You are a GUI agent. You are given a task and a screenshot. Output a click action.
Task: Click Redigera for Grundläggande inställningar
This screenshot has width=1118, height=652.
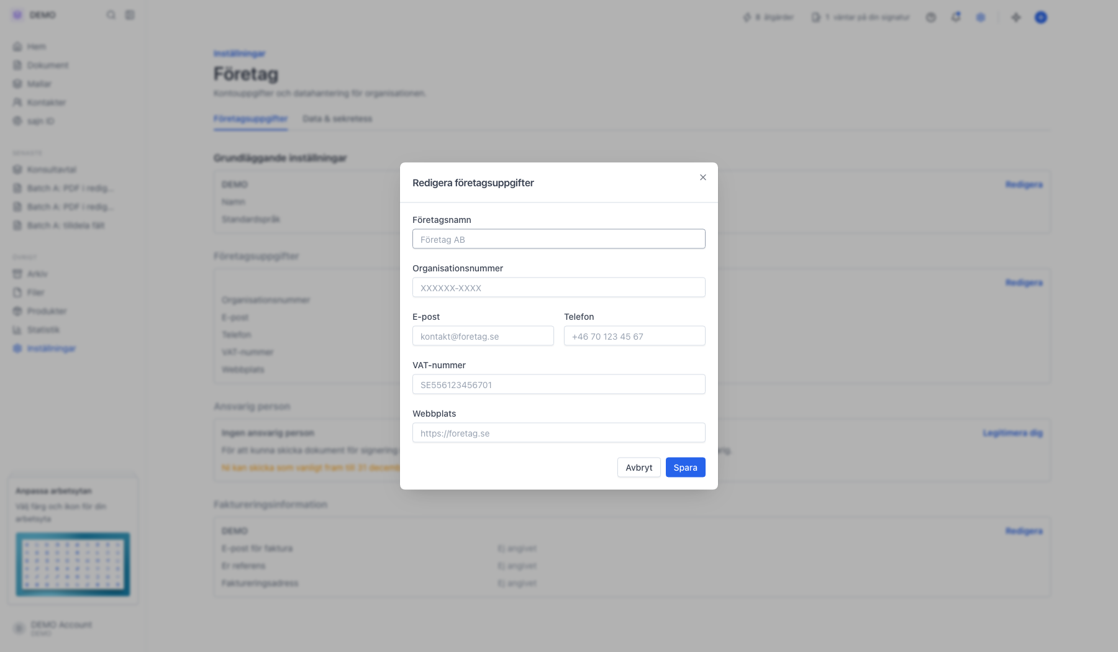1024,184
